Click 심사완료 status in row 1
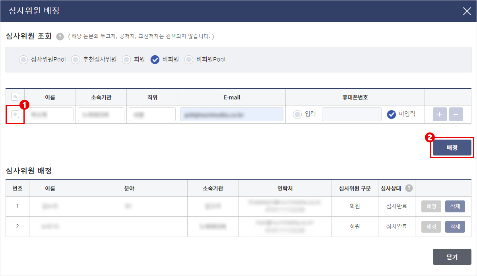Screen dimensions: 477x276 (x=397, y=206)
